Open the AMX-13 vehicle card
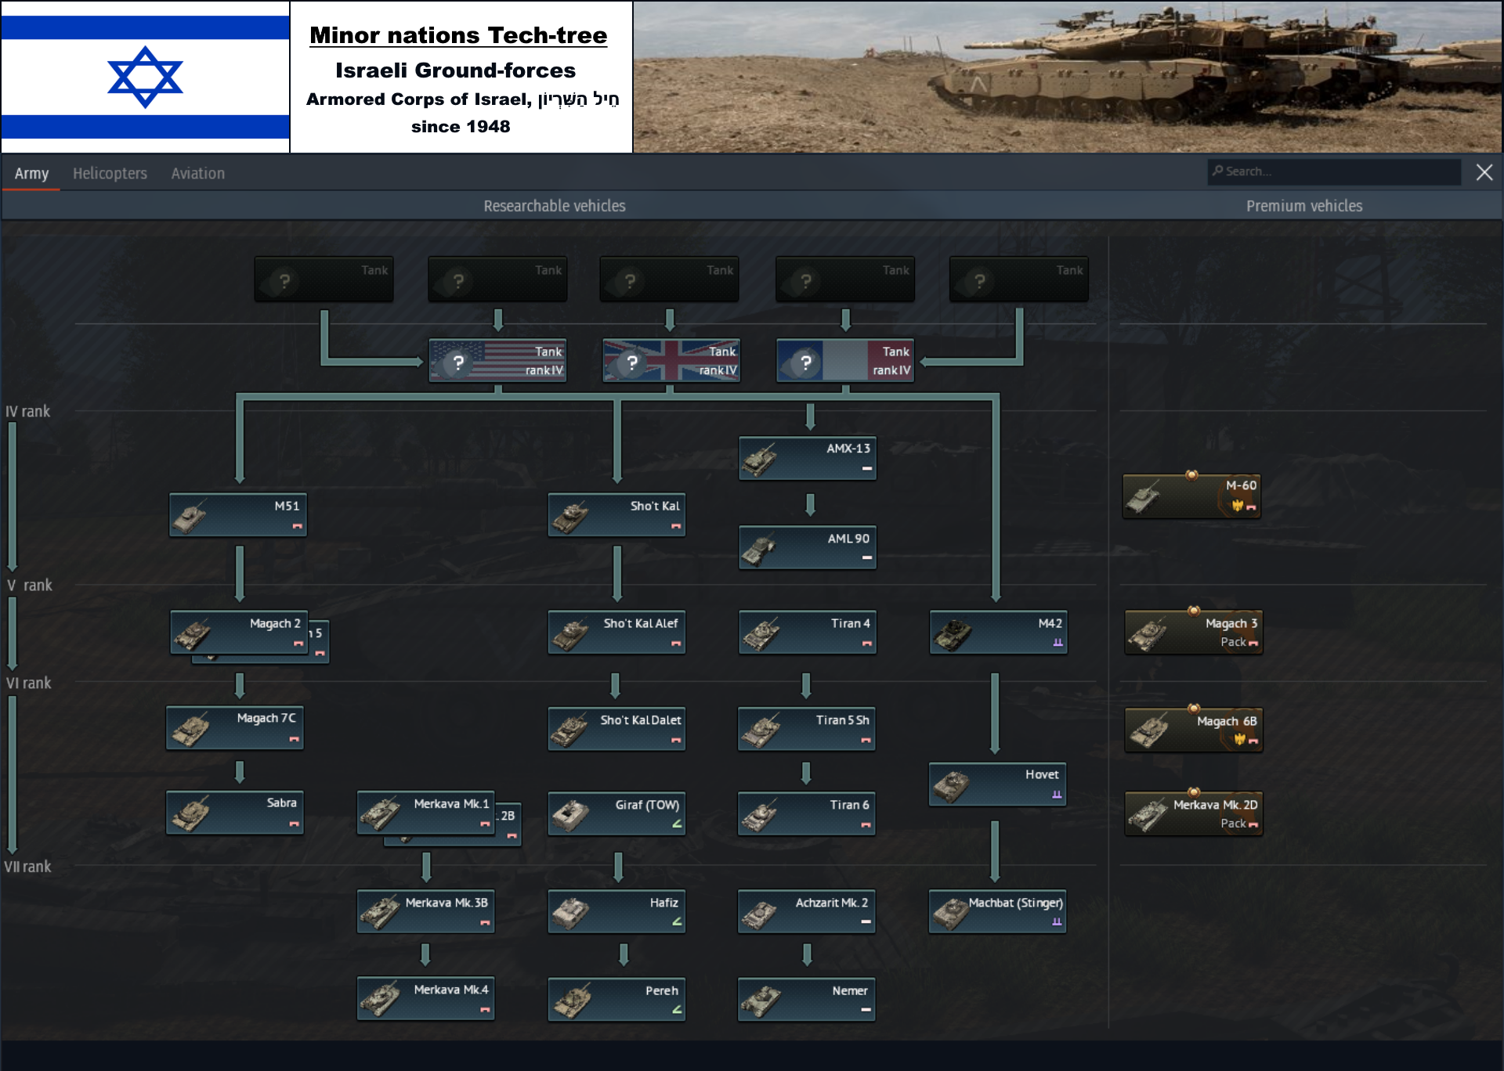Image resolution: width=1504 pixels, height=1071 pixels. pyautogui.click(x=807, y=458)
